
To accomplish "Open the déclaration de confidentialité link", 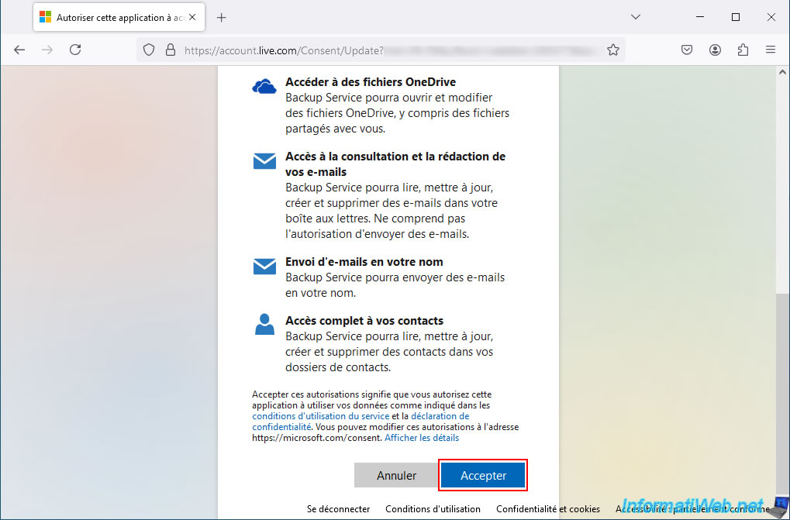I will pyautogui.click(x=361, y=422).
